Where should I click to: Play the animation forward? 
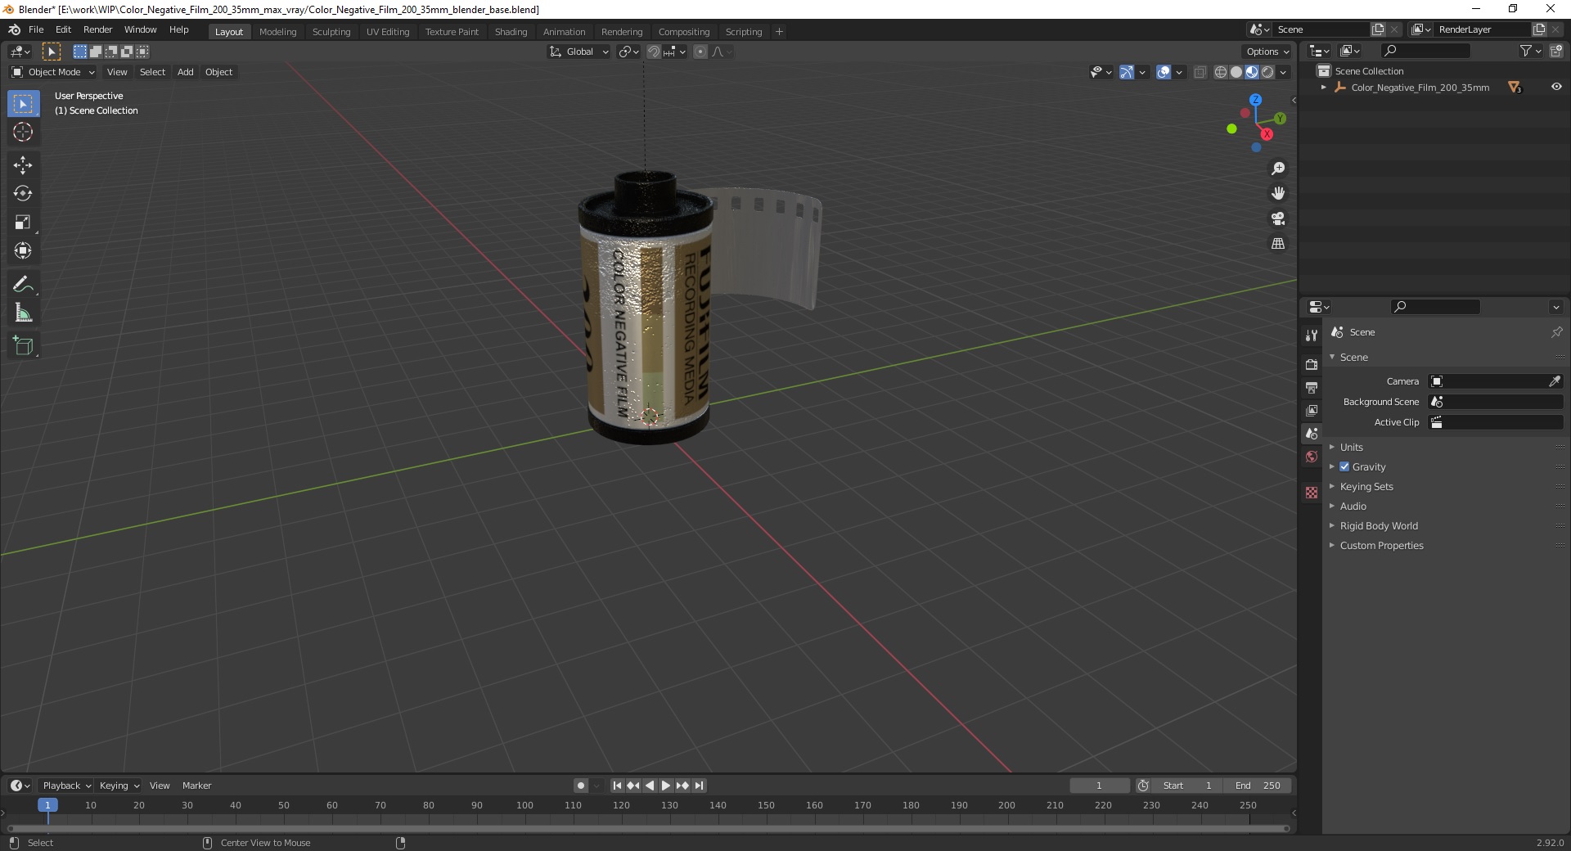(x=666, y=786)
